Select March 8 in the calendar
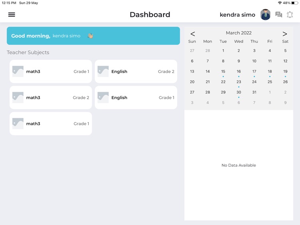This screenshot has height=225, width=300. pos(223,61)
